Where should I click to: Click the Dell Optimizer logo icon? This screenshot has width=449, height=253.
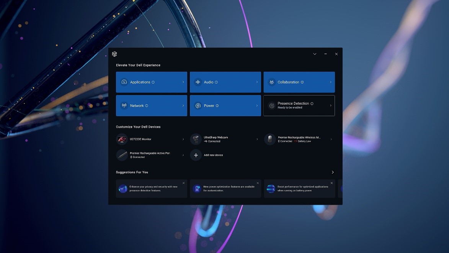tap(114, 54)
